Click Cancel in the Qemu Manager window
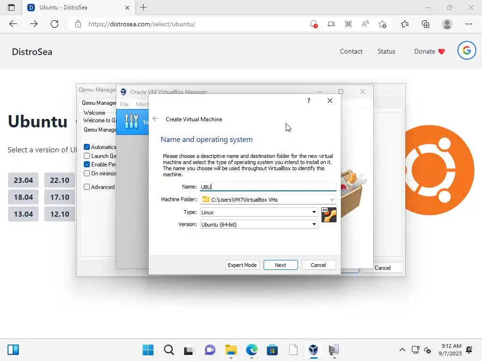 pos(382,267)
